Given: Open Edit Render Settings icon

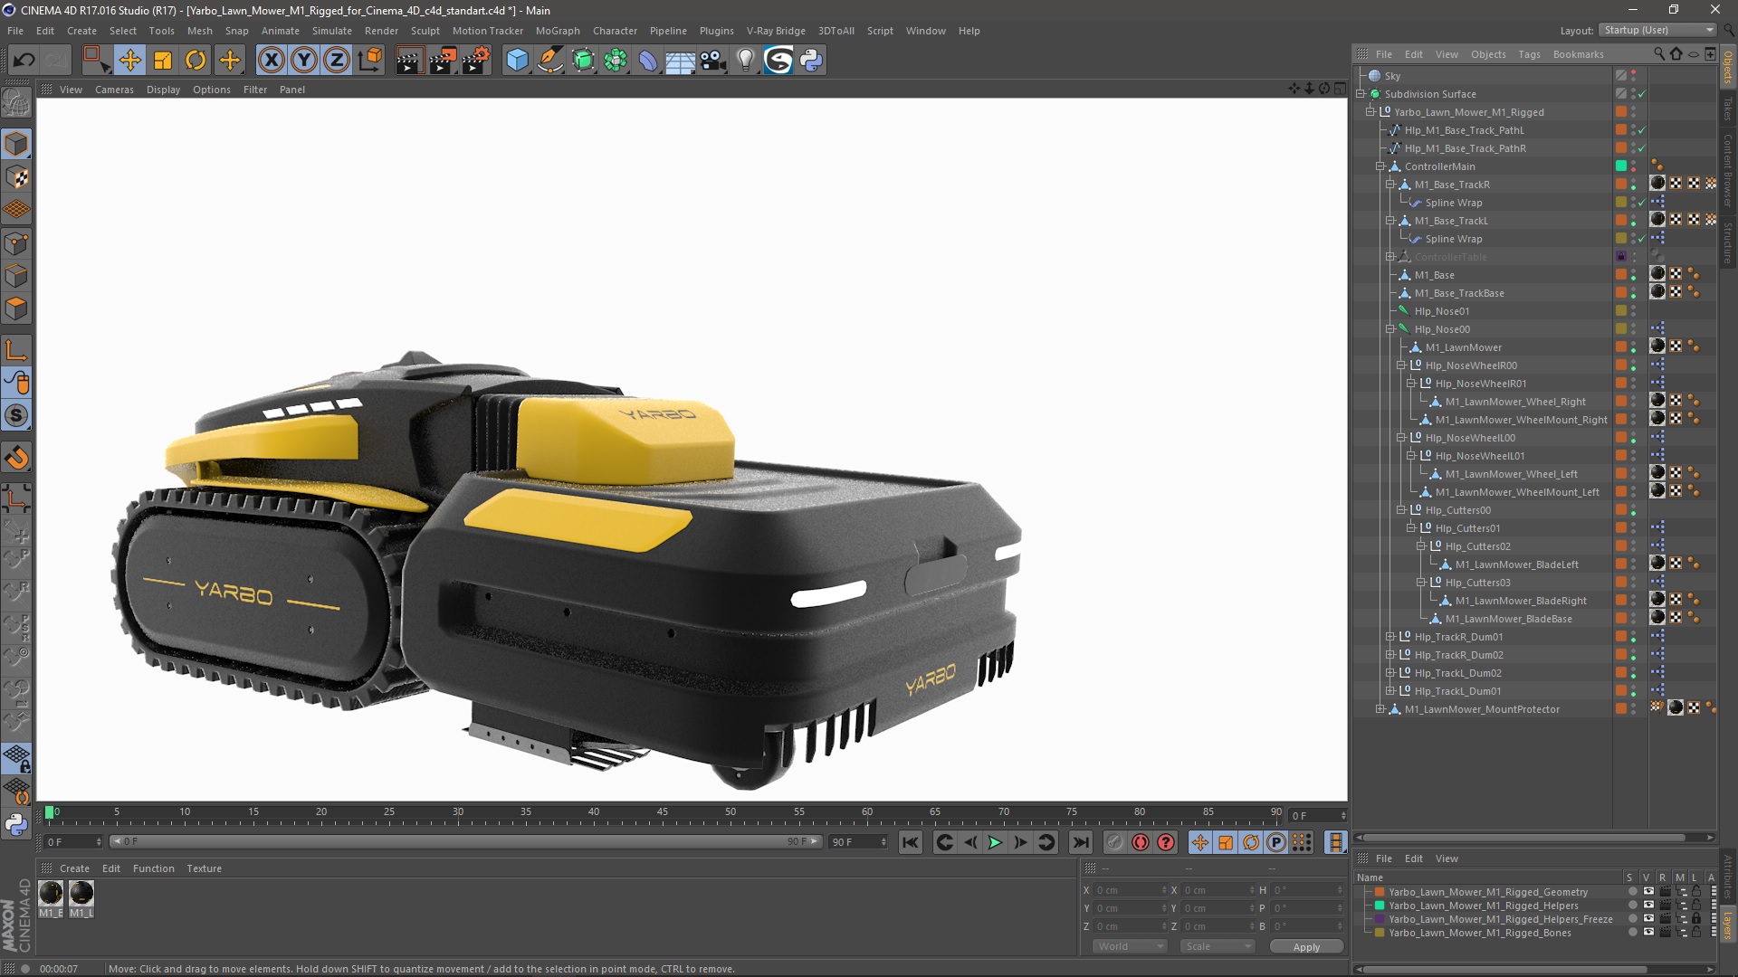Looking at the screenshot, I should click(476, 60).
